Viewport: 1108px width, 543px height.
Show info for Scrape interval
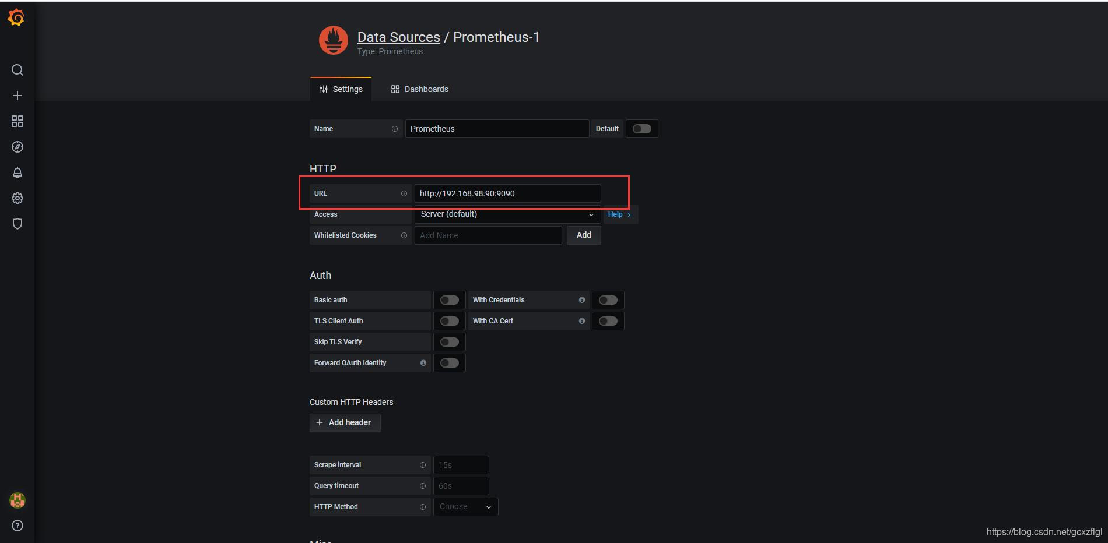click(x=423, y=465)
